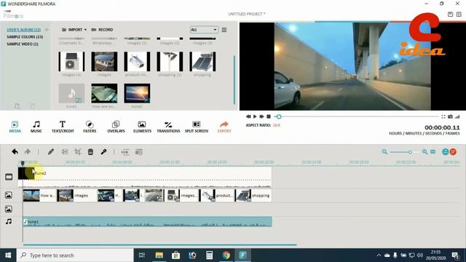Screen dimensions: 466x262
Task: Click the music track header icon
Action: click(x=9, y=221)
